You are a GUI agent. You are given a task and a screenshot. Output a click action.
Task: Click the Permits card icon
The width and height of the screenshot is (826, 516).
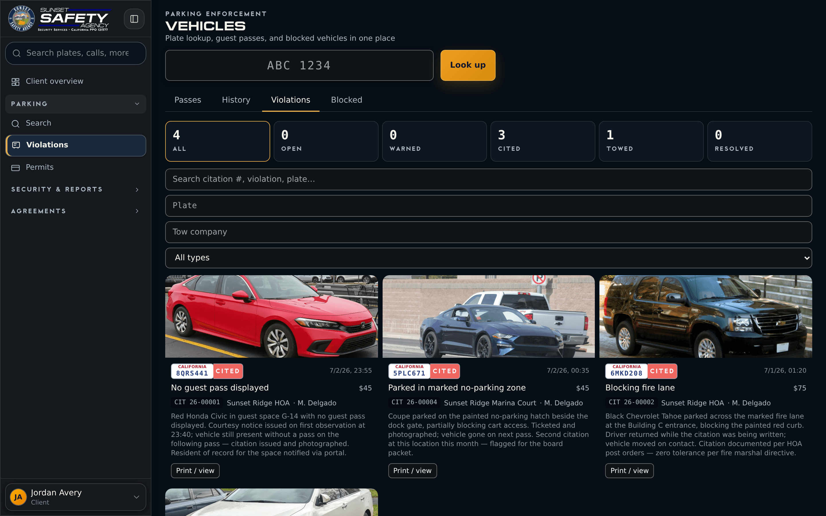coord(15,168)
